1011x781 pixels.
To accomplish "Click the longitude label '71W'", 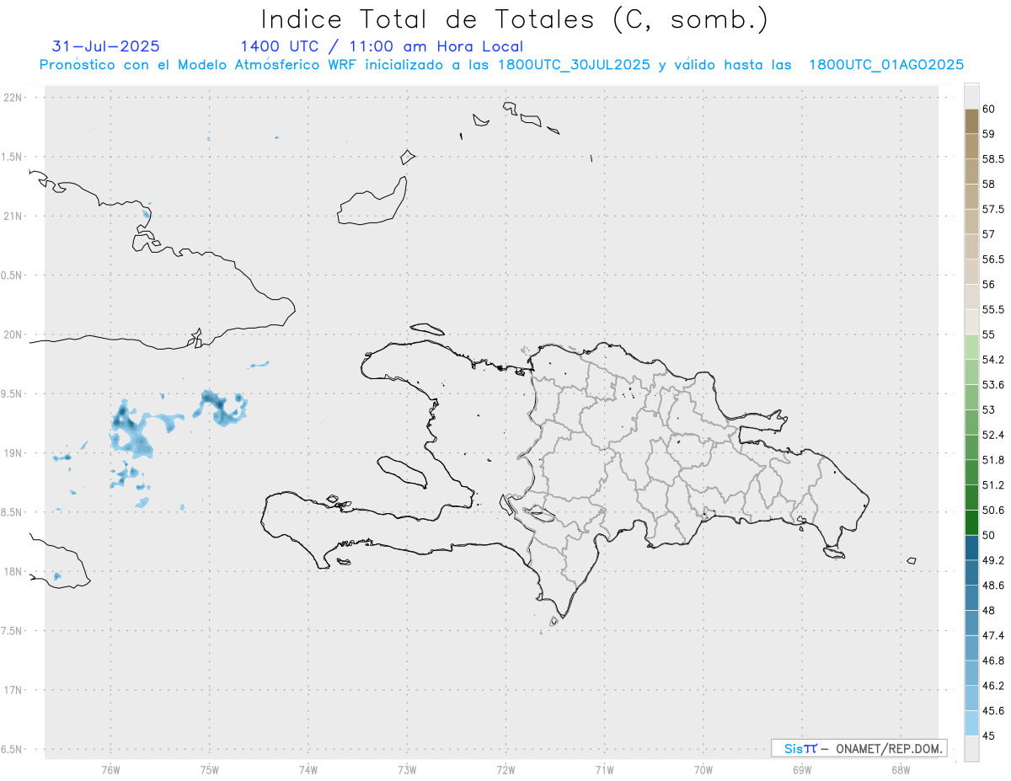I will tap(604, 770).
